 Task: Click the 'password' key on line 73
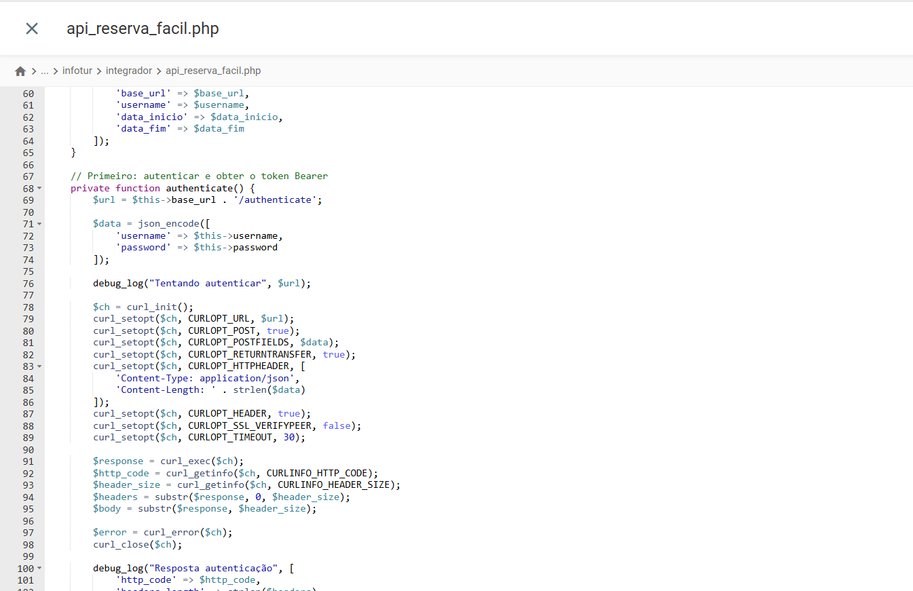(143, 247)
